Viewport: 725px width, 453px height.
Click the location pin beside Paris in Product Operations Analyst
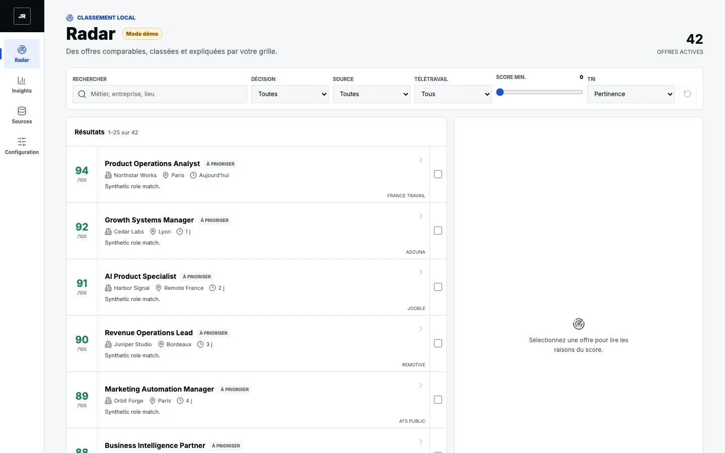pos(166,175)
